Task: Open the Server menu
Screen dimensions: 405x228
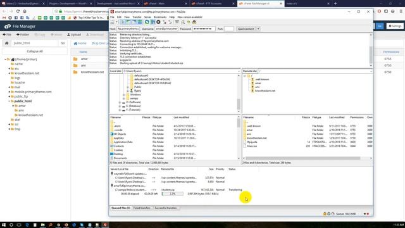Action: pyautogui.click(x=147, y=17)
